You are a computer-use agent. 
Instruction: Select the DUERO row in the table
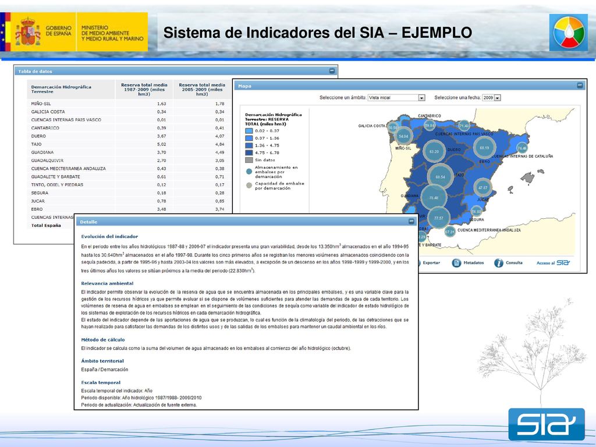pos(129,136)
